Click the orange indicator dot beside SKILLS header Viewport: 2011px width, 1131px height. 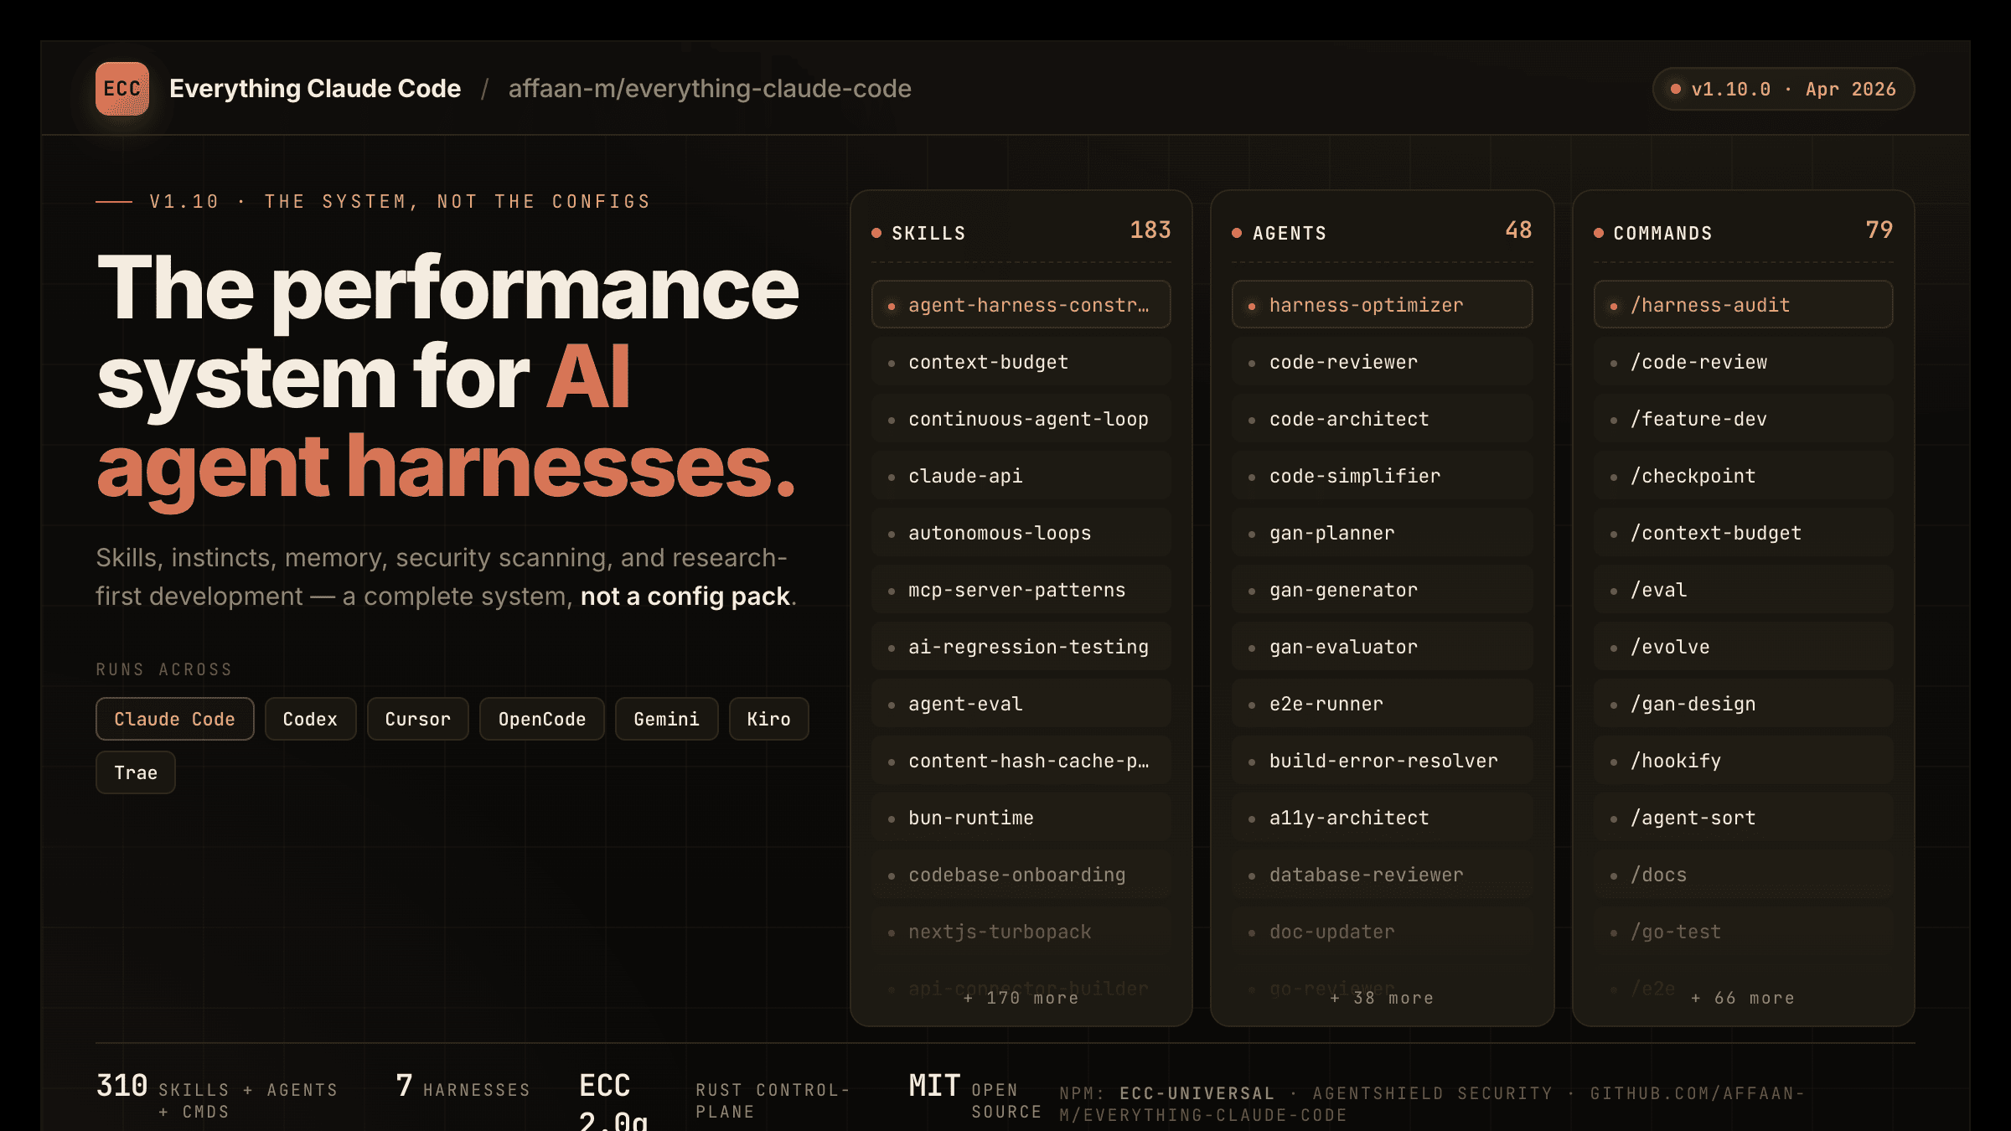click(x=877, y=234)
